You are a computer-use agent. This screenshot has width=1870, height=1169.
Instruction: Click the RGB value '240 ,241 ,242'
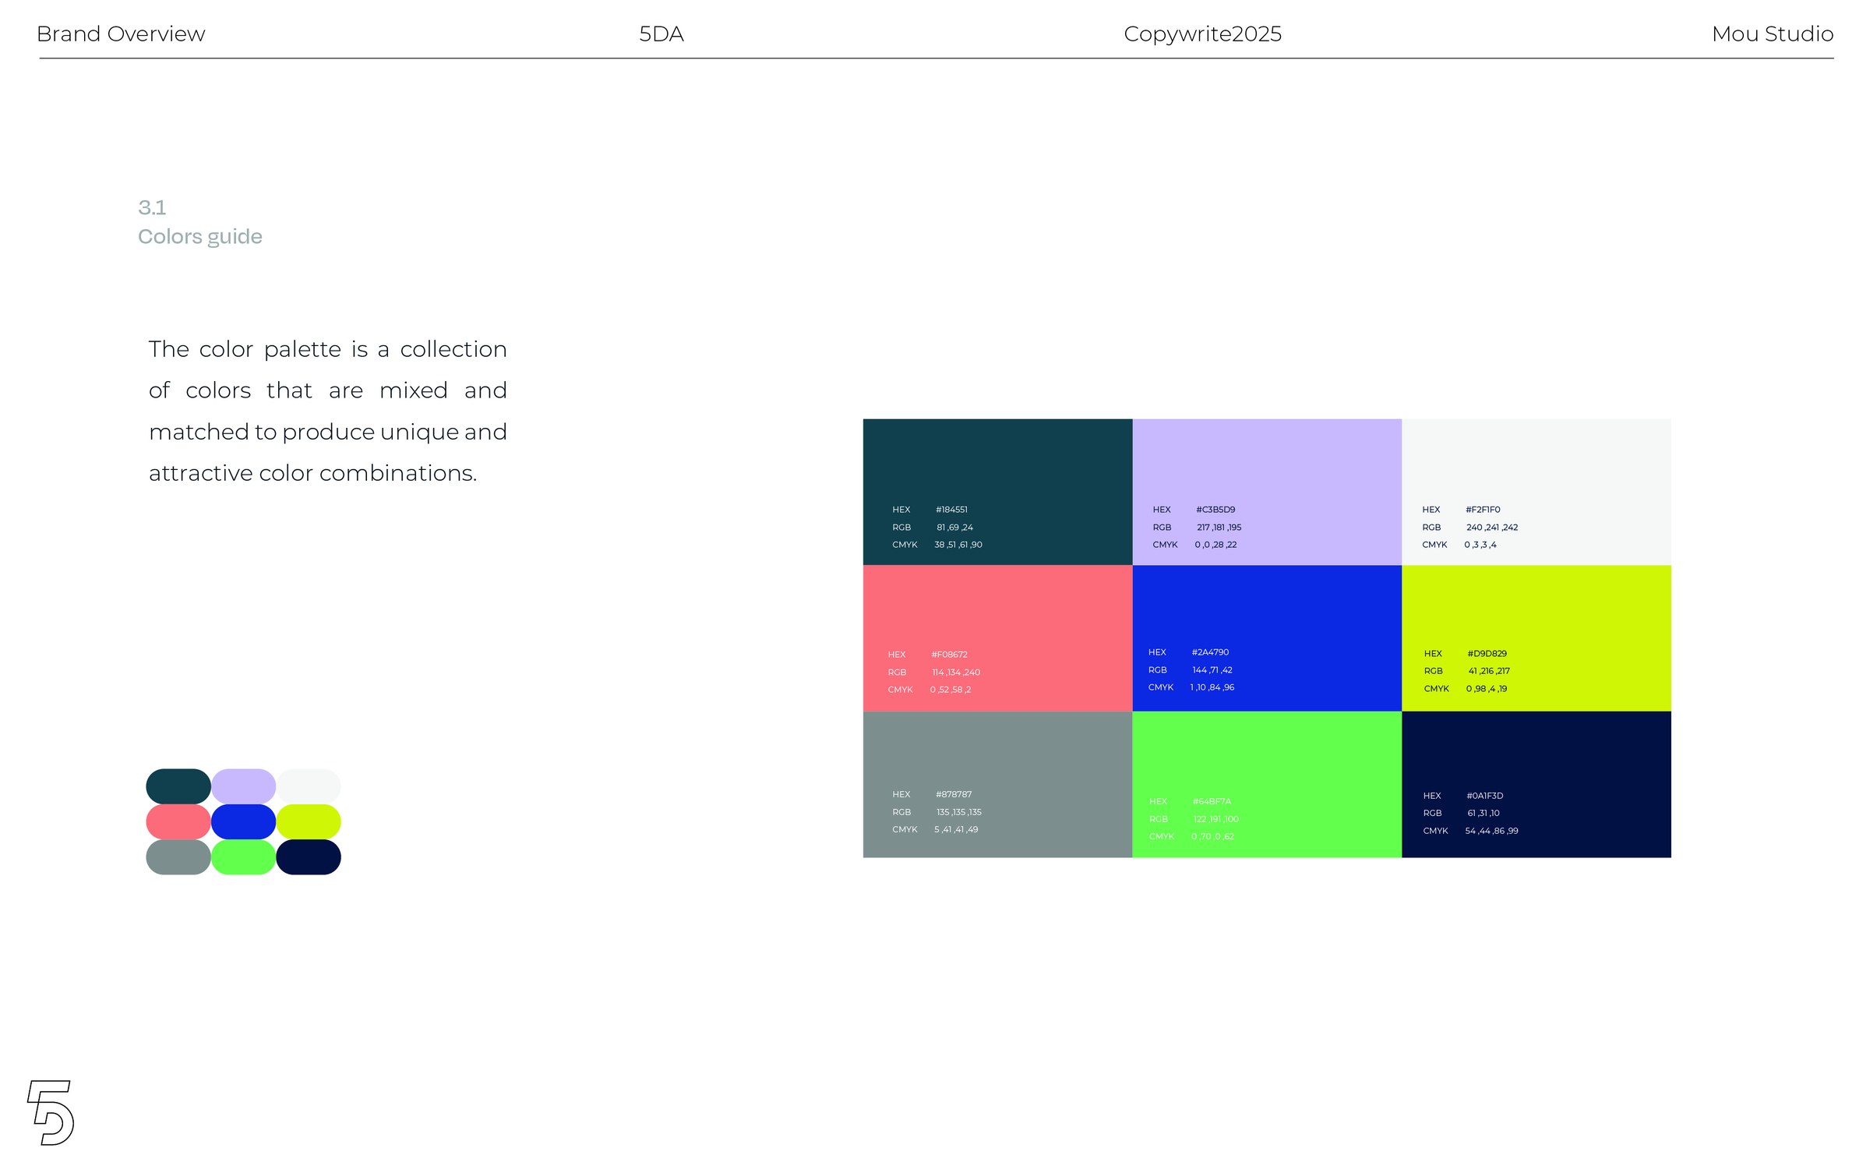pos(1492,528)
